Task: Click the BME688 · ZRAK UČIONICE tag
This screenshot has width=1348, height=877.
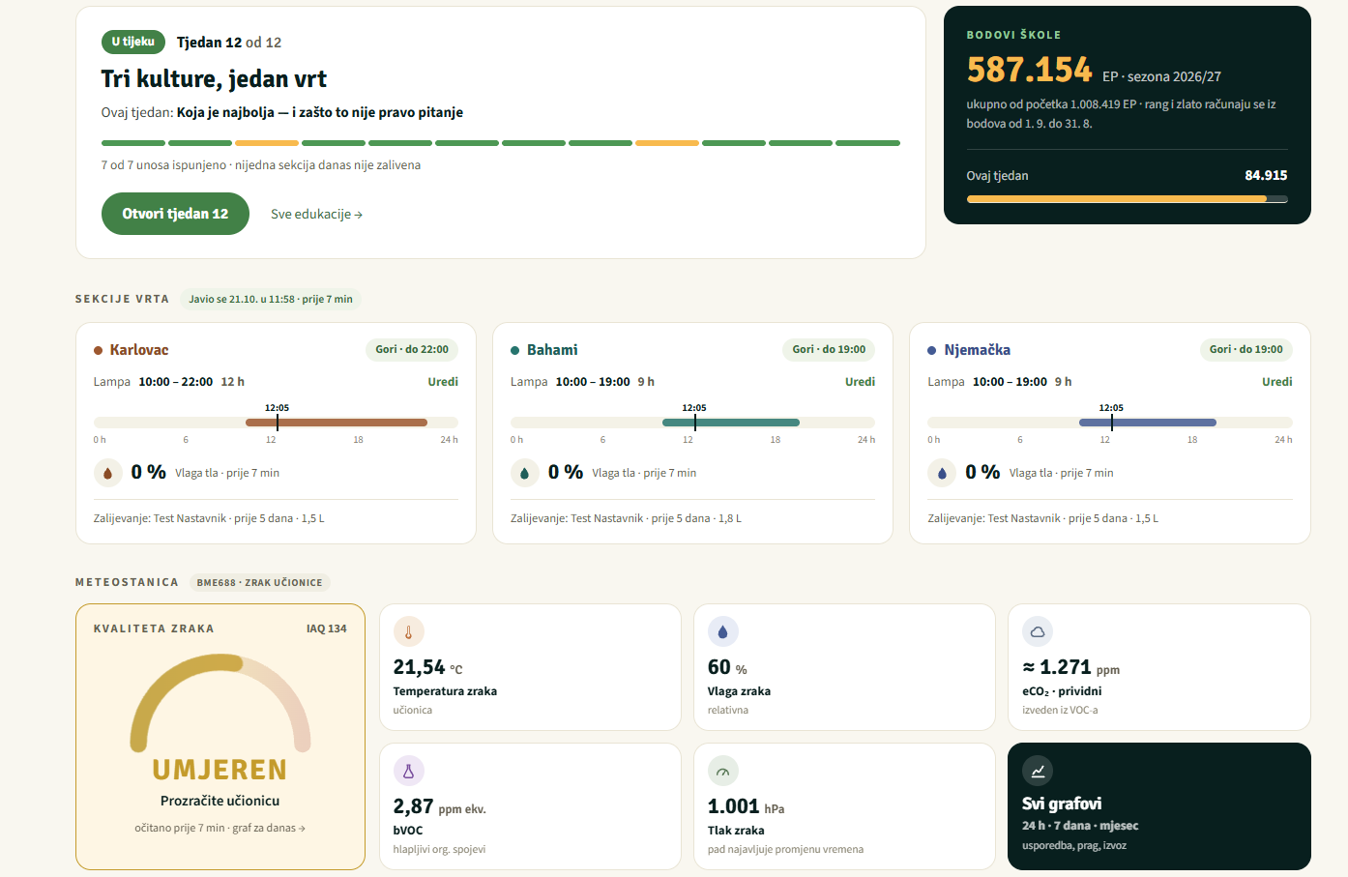Action: click(x=259, y=582)
